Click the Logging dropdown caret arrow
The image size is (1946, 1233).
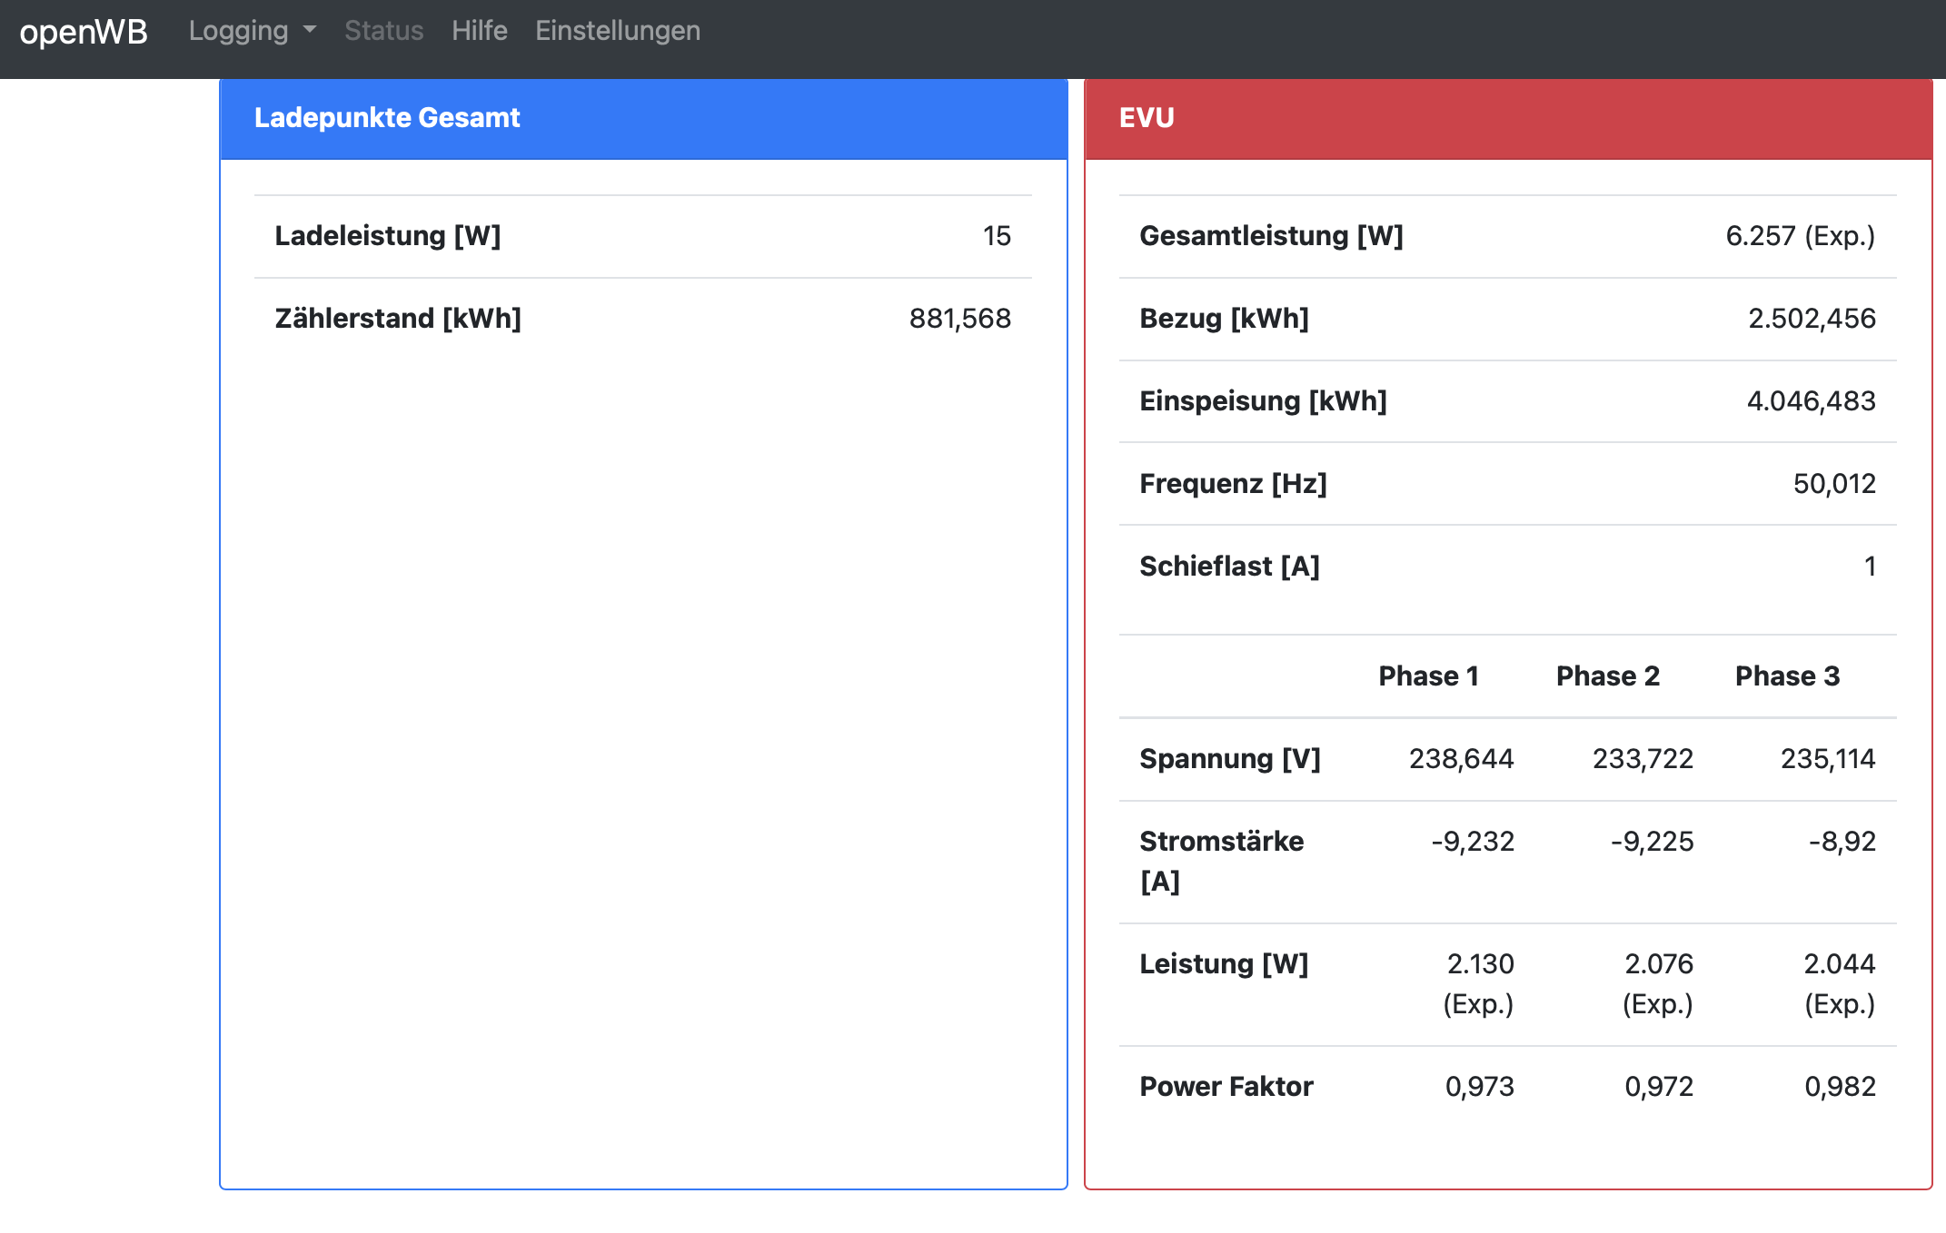tap(310, 30)
